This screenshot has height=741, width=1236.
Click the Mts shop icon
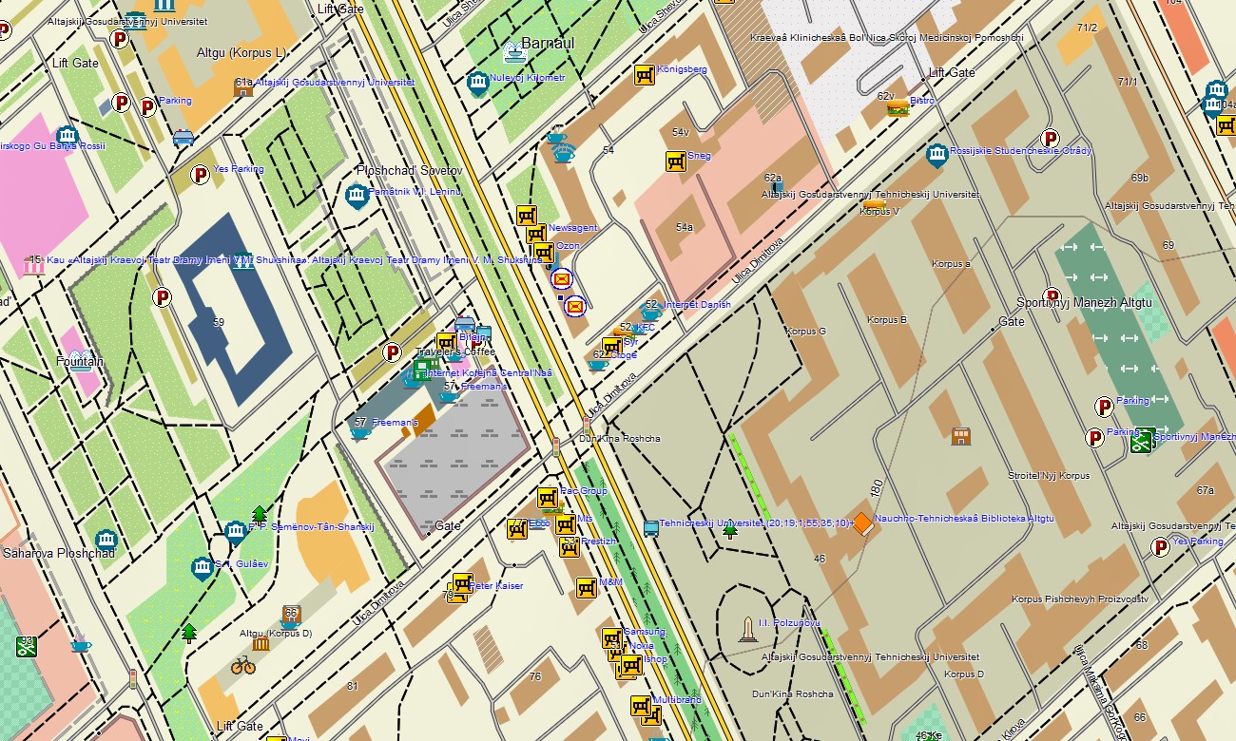point(566,524)
